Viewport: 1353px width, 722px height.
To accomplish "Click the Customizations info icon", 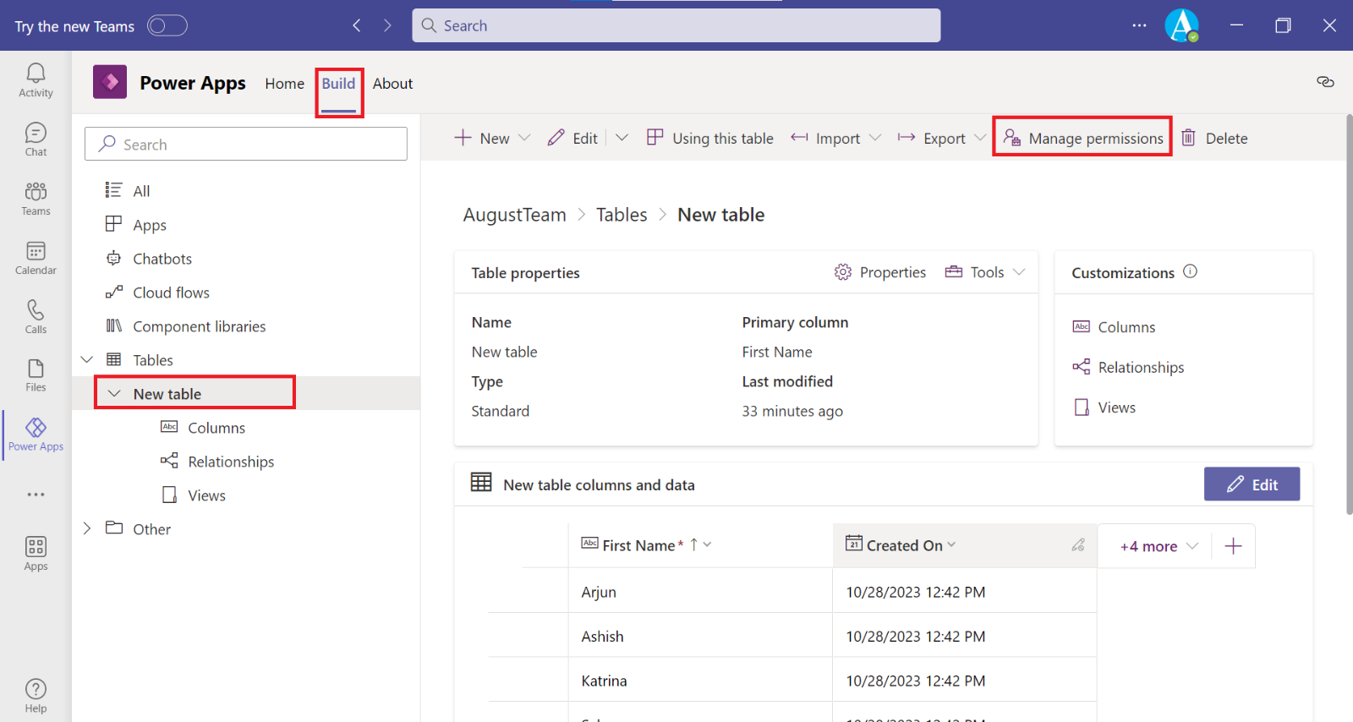I will pos(1190,271).
